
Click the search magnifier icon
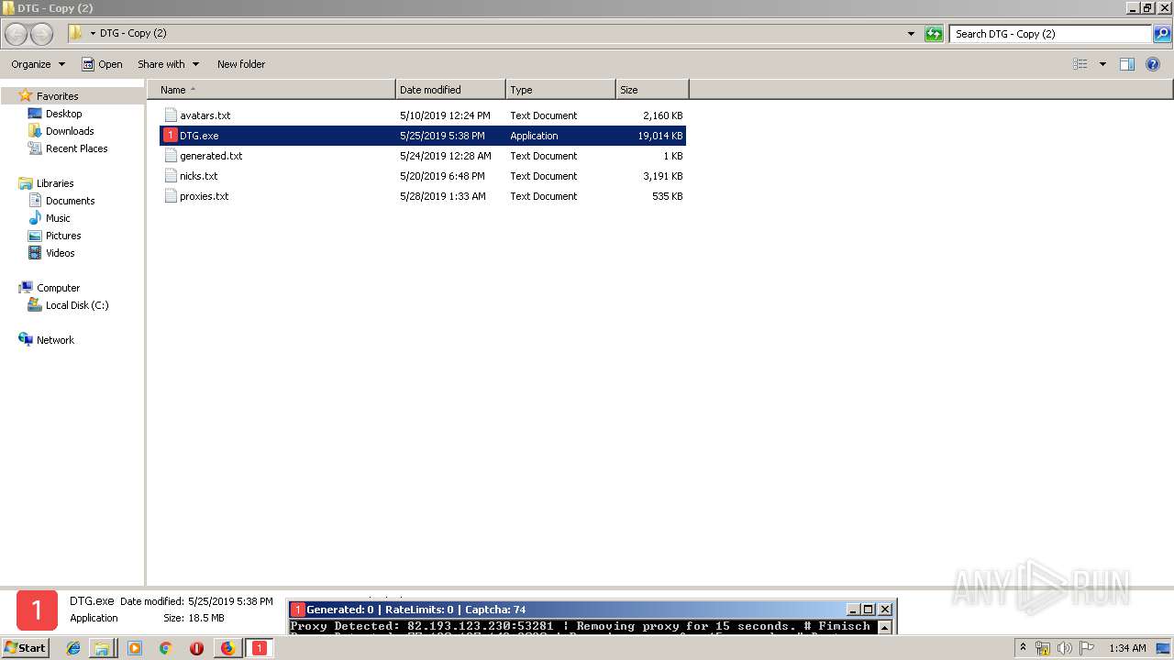tap(1162, 34)
